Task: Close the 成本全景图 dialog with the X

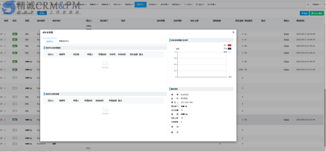Action: 233,32
